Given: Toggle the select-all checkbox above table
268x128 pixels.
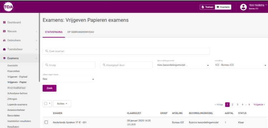Looking at the screenshot, I should [x=46, y=103].
